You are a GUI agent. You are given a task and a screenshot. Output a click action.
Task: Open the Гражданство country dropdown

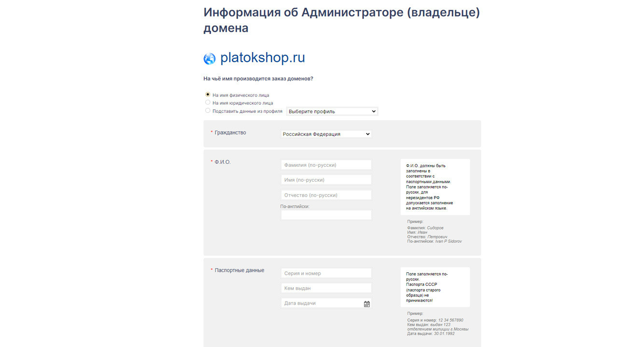[x=326, y=134]
